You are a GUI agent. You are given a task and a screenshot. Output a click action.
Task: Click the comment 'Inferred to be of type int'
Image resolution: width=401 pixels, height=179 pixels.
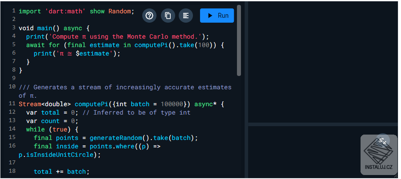click(136, 113)
